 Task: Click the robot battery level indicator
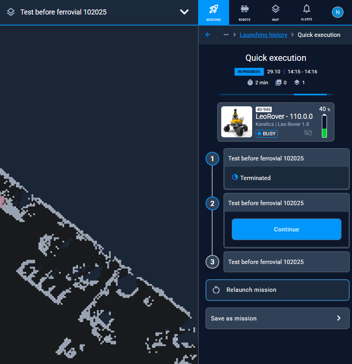324,126
